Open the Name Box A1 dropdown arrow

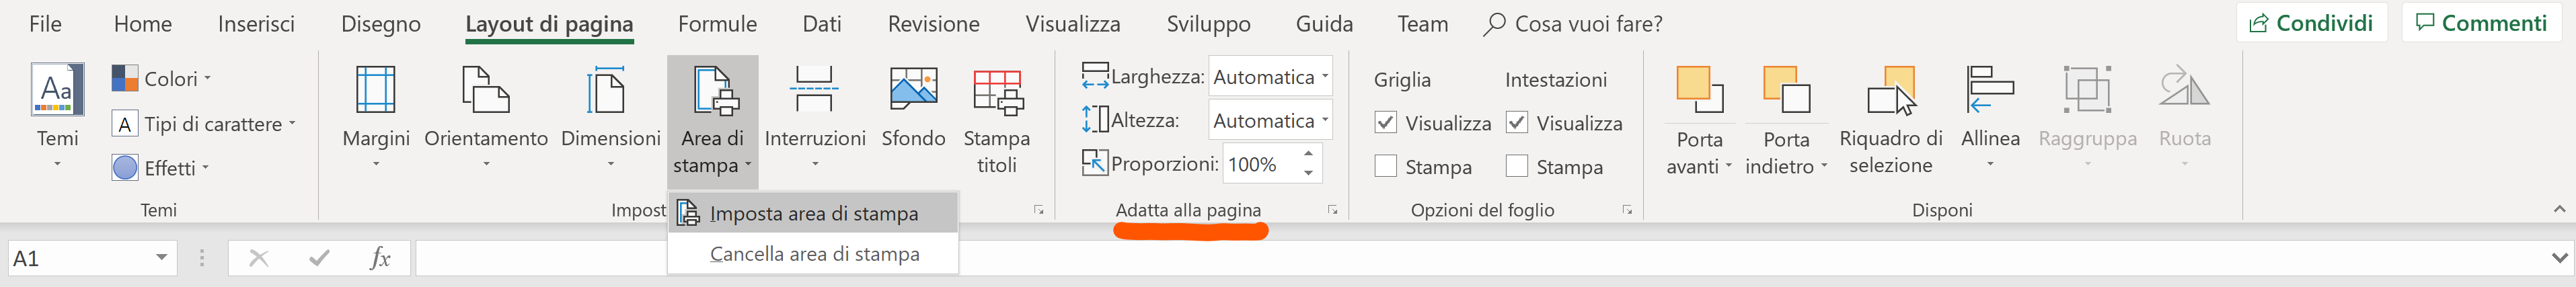point(161,258)
